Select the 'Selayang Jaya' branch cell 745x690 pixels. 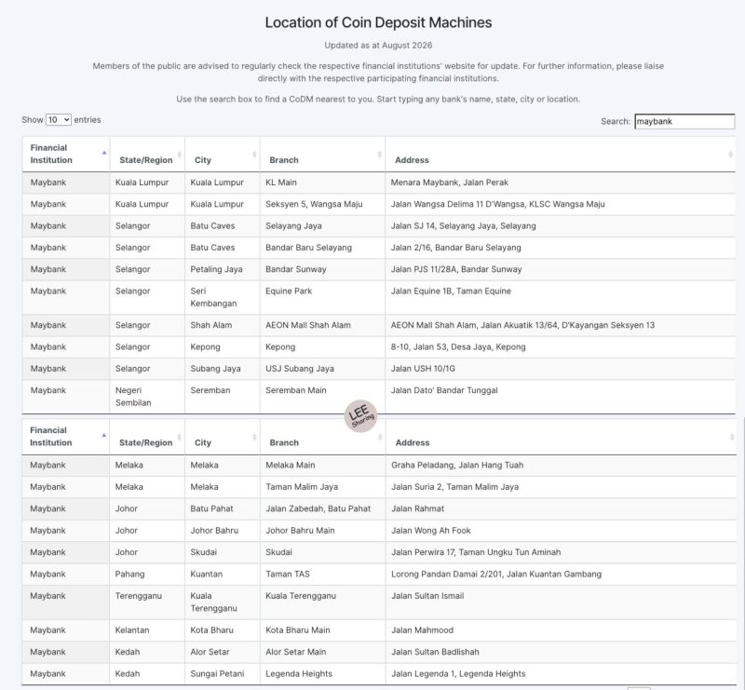pos(322,226)
